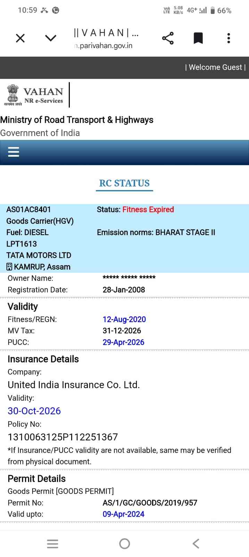Tap the office building icon beside KAMRUP
Image resolution: width=249 pixels, height=557 pixels.
point(9,267)
